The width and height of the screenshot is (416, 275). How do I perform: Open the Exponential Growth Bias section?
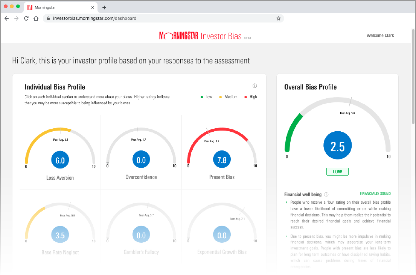[x=222, y=252]
